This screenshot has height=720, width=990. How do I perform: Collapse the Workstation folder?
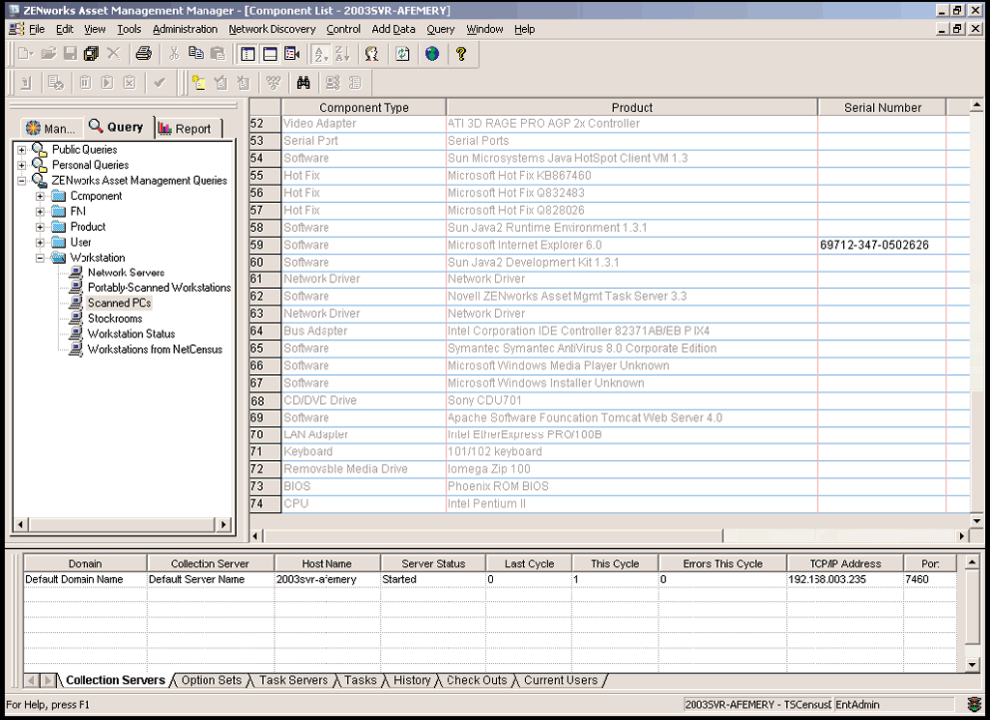[40, 258]
